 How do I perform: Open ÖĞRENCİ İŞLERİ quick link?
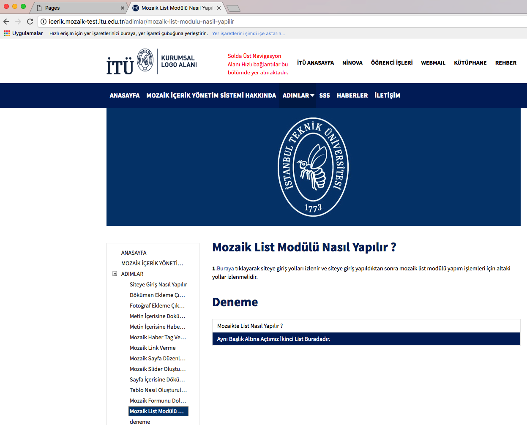point(392,63)
